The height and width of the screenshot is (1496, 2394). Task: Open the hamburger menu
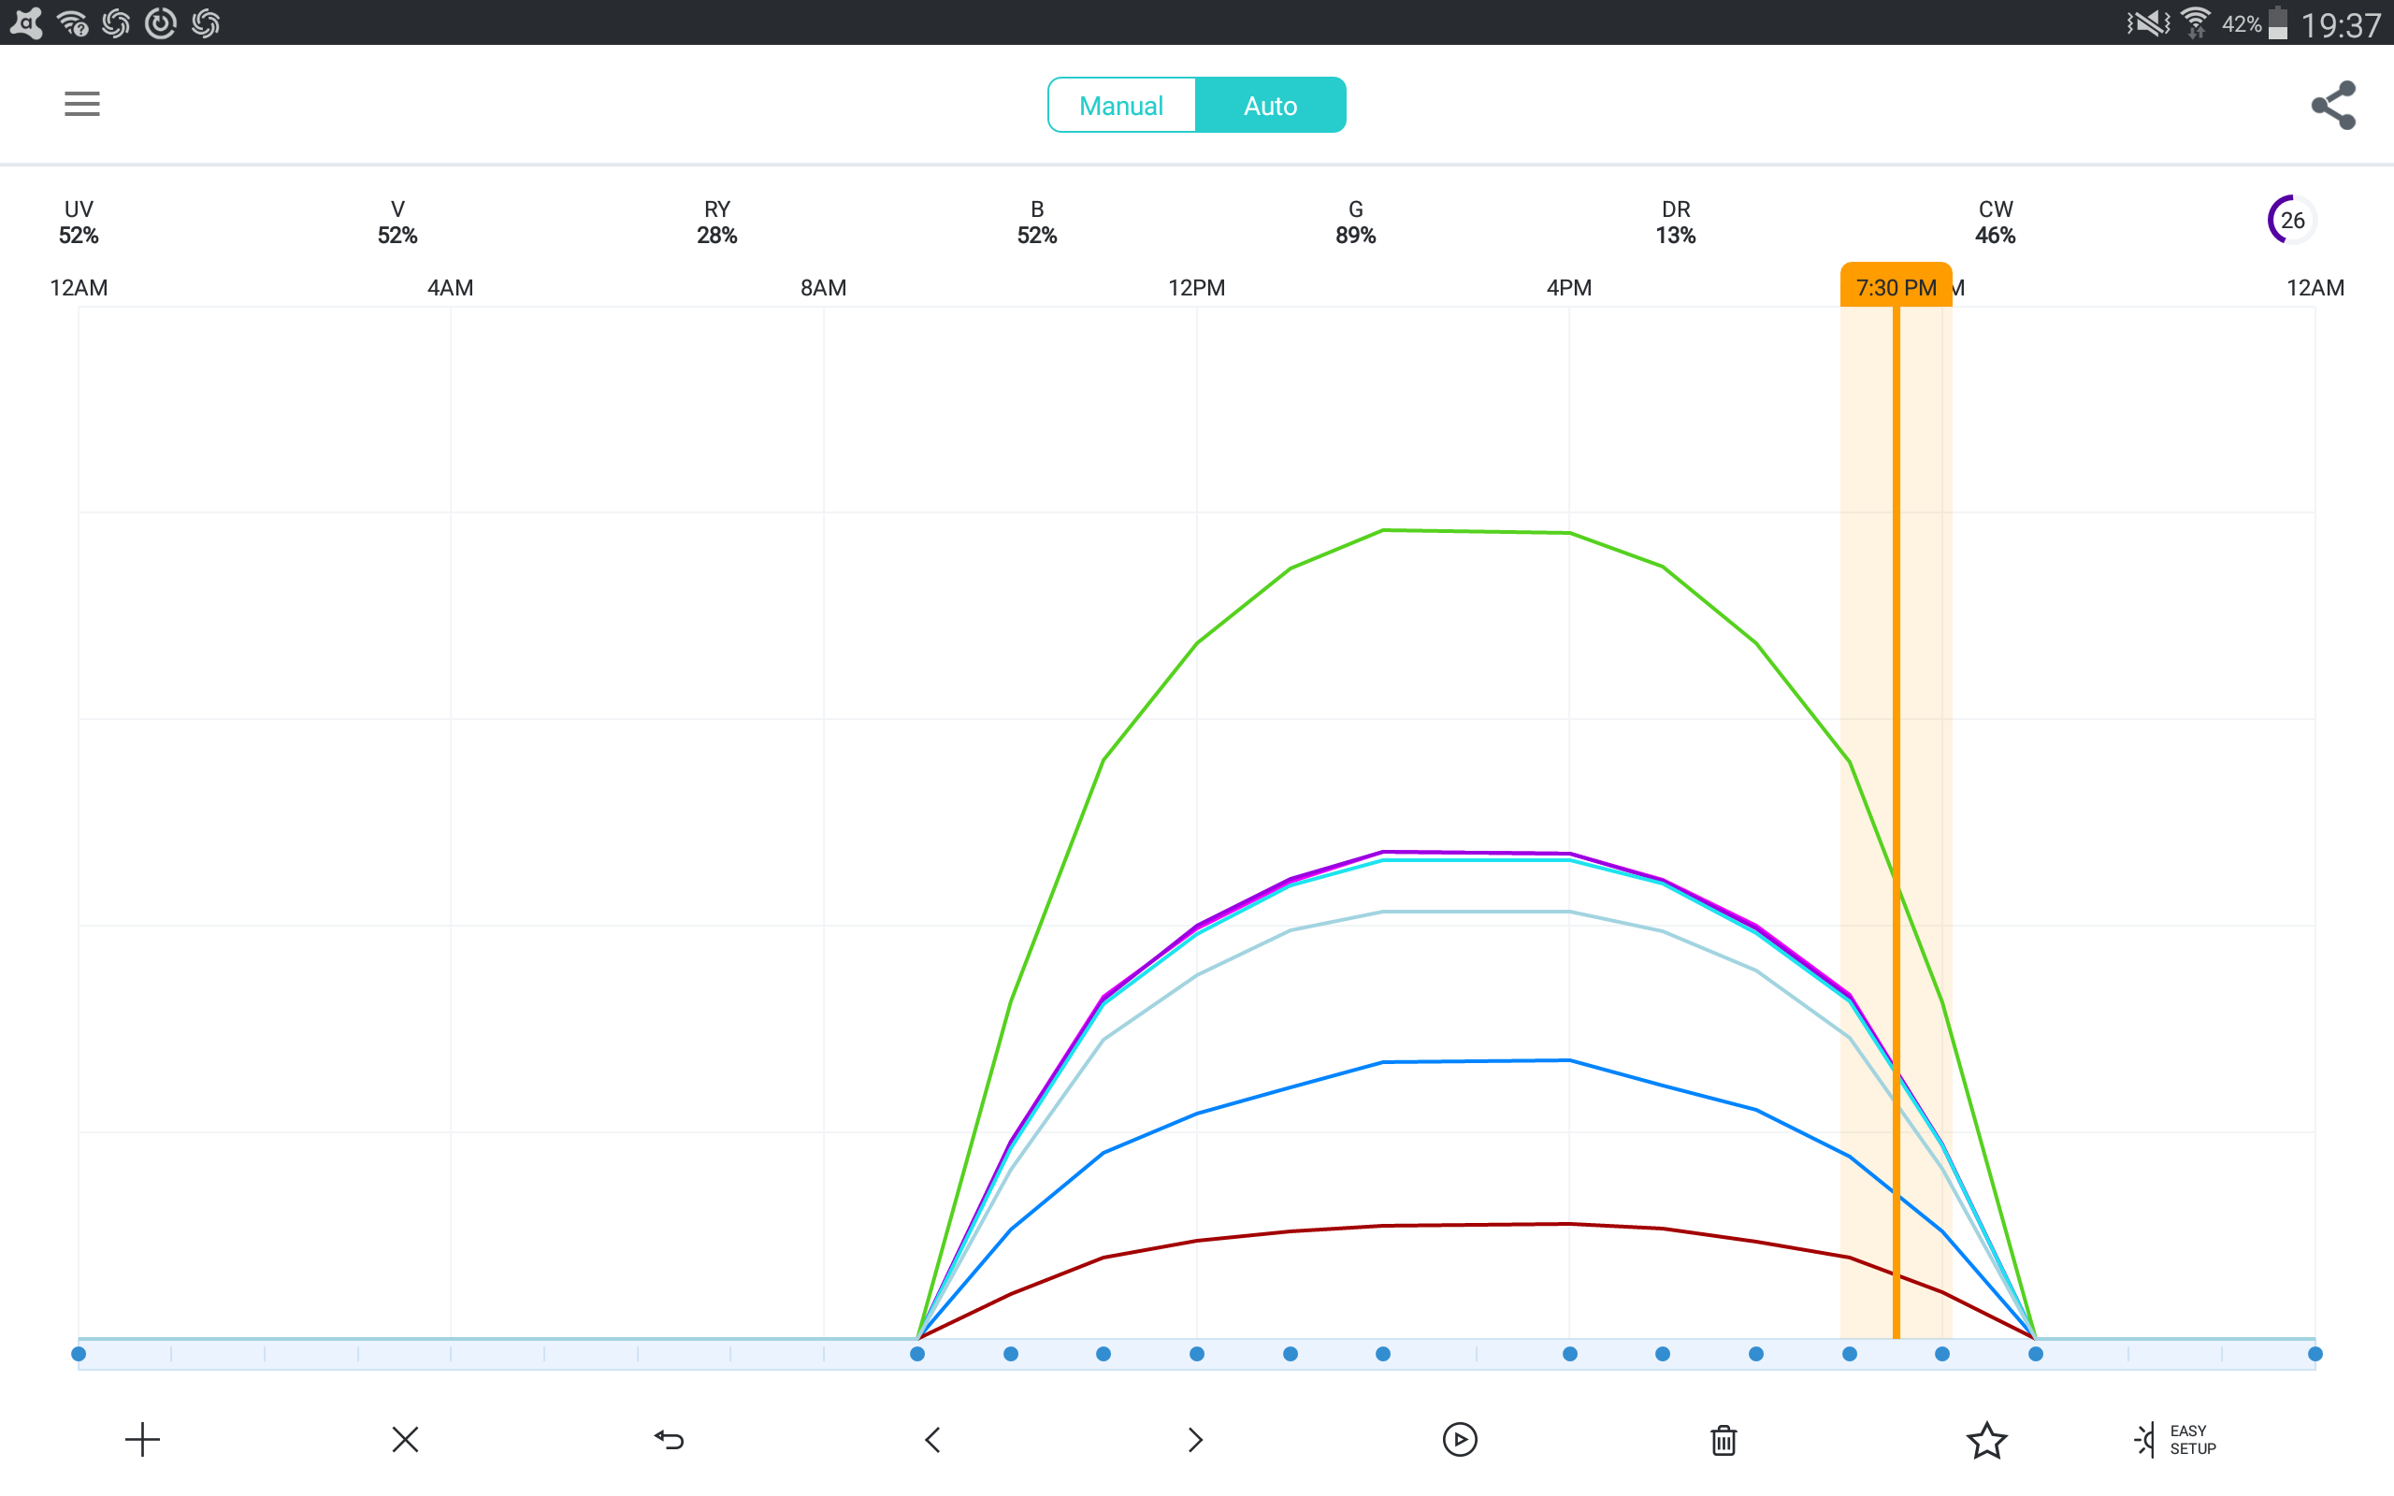click(x=82, y=104)
